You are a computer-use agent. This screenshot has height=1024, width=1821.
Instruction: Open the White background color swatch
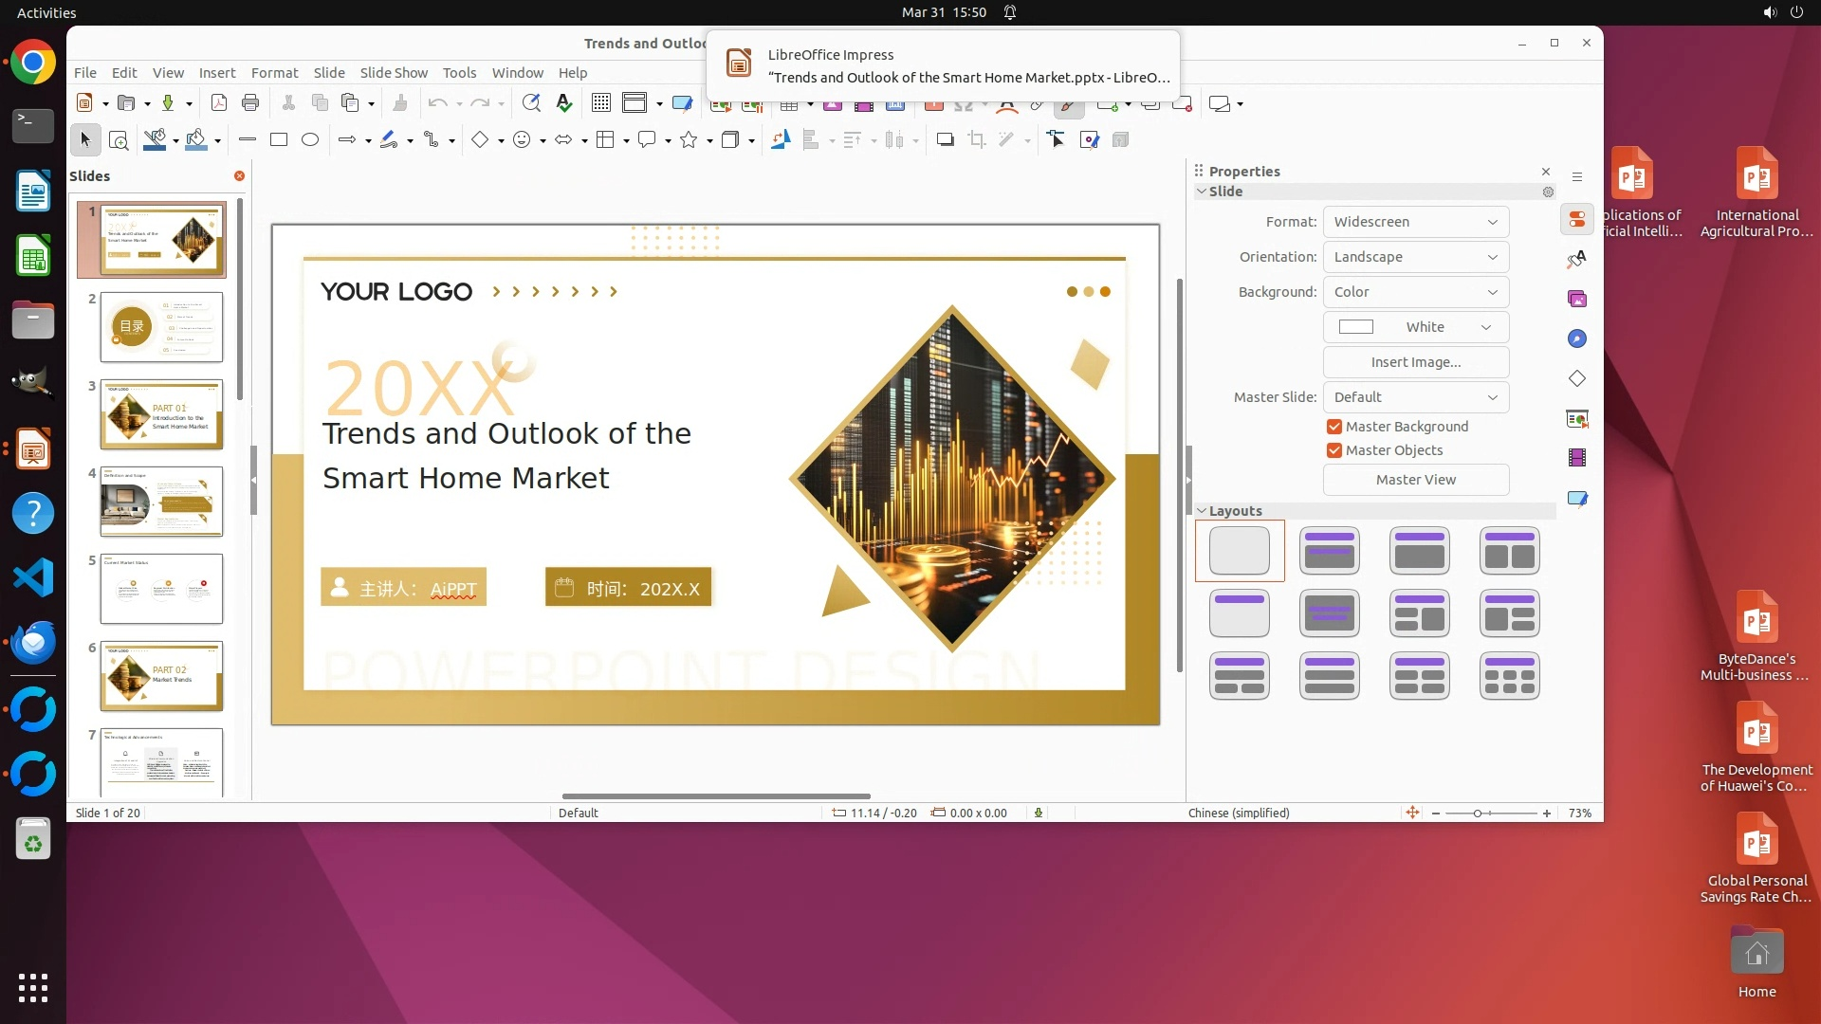1415,327
